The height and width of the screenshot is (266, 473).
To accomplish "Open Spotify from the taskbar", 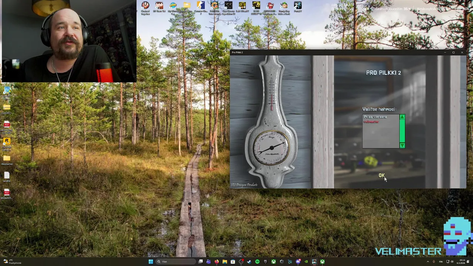I will (257, 262).
